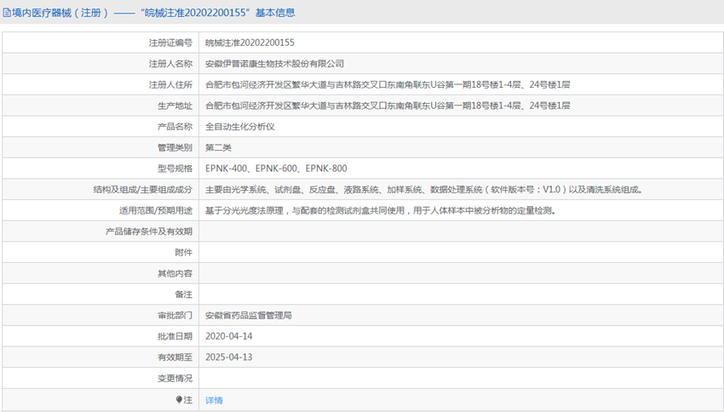This screenshot has width=724, height=412.
Task: Select approval department 安徽省药品监督管理局
Action: (x=249, y=315)
